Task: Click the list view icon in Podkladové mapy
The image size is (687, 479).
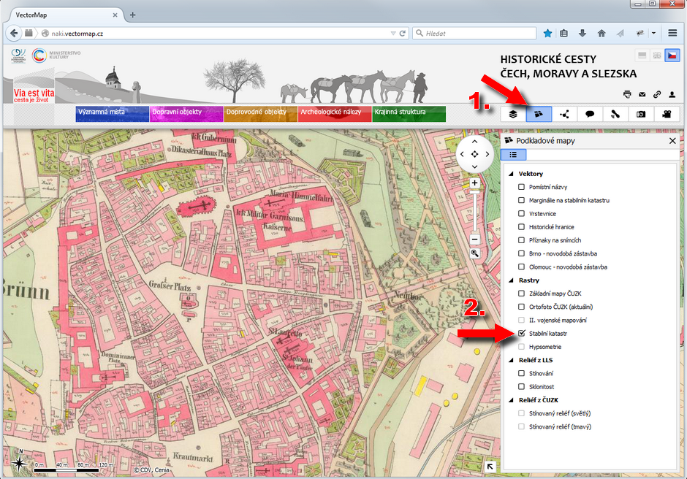Action: [x=513, y=155]
